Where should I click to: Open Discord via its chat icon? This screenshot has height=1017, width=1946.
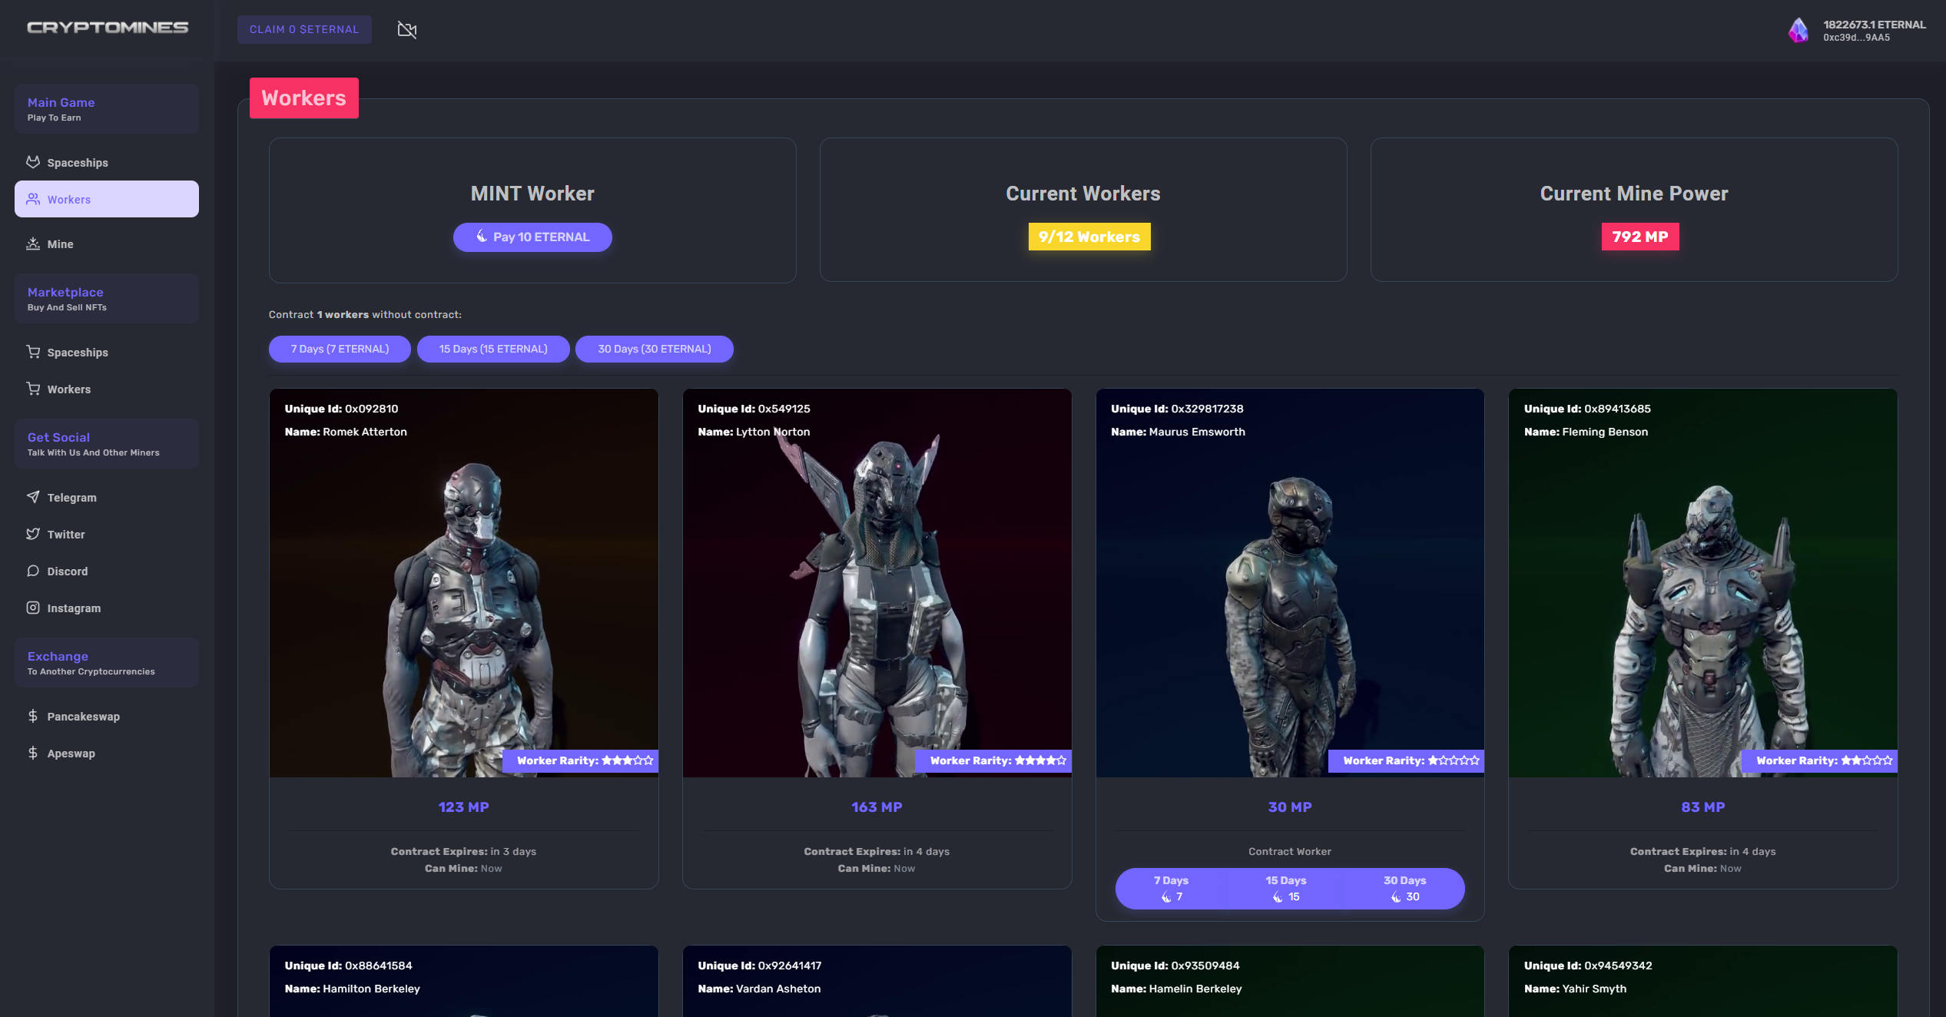tap(33, 571)
